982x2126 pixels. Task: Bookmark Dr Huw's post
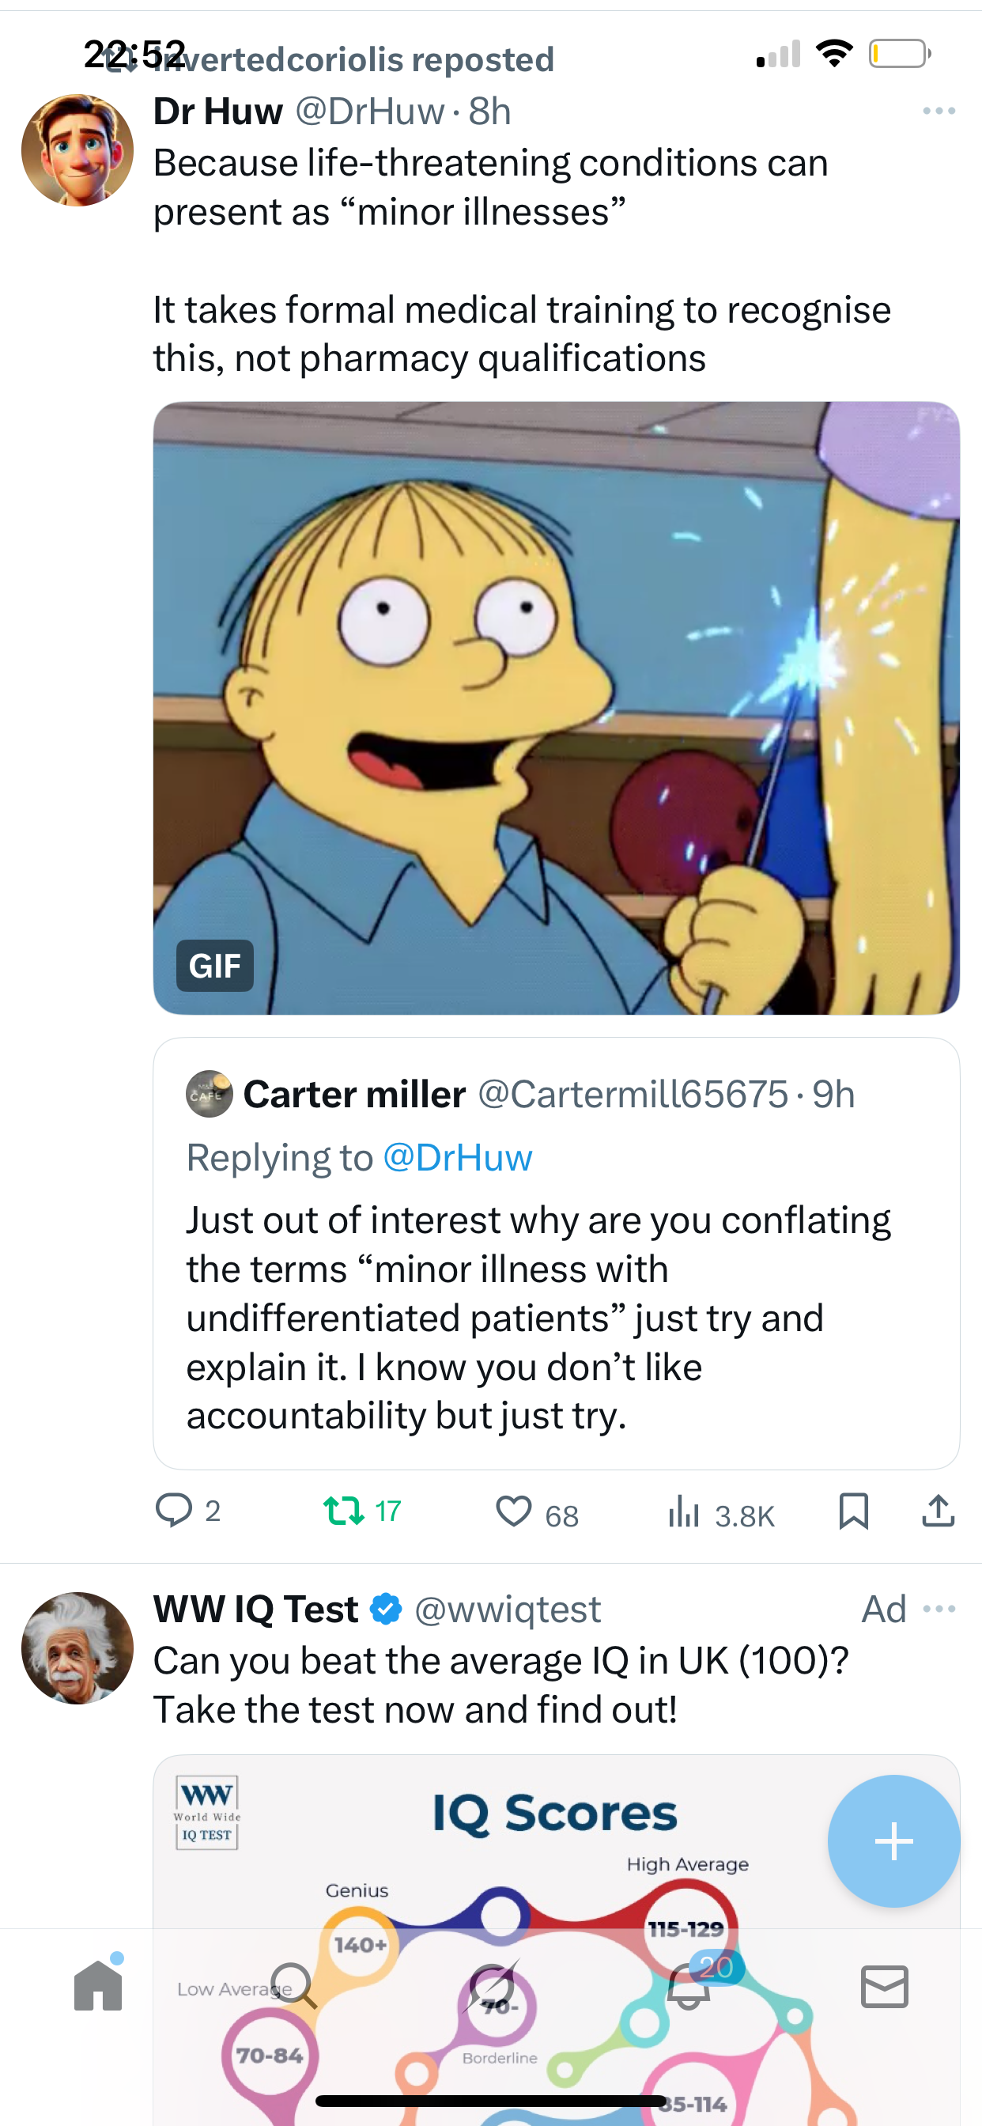coord(853,1511)
